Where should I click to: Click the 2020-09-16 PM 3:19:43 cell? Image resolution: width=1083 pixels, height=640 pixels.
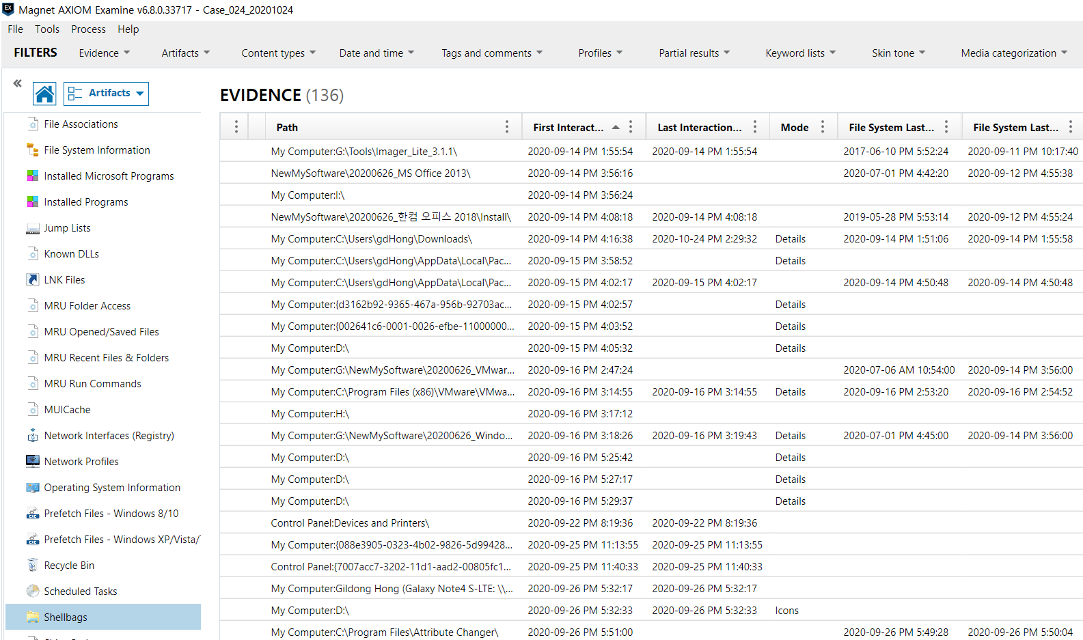pyautogui.click(x=704, y=436)
